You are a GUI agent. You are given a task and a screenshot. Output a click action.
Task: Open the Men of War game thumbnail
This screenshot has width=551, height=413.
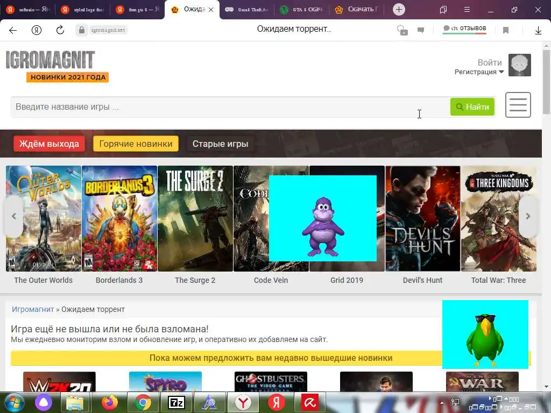482,382
